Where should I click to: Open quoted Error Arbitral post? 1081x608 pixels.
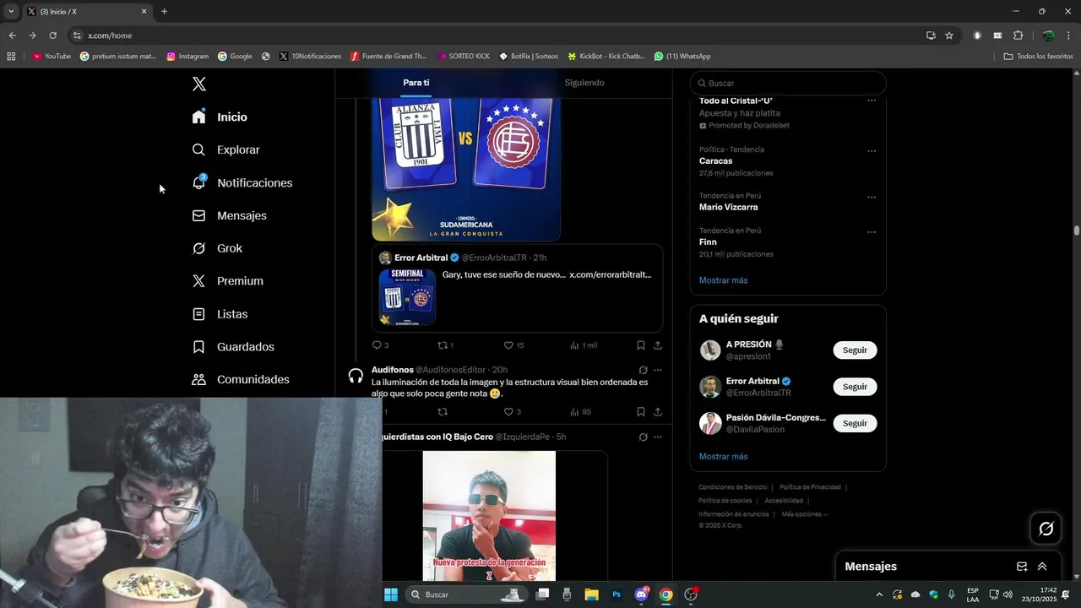(x=517, y=288)
